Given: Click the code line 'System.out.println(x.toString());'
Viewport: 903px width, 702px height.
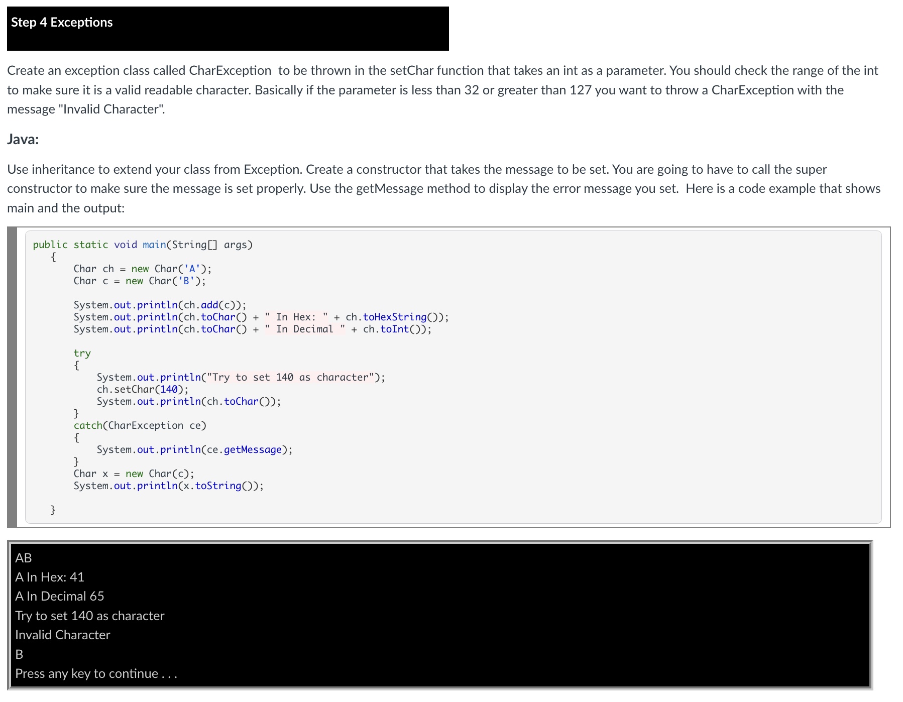Looking at the screenshot, I should coord(168,486).
